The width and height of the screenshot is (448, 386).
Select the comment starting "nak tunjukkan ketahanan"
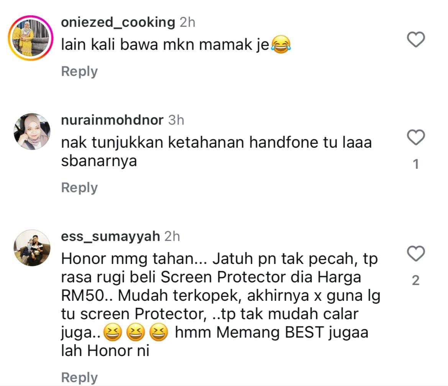217,151
